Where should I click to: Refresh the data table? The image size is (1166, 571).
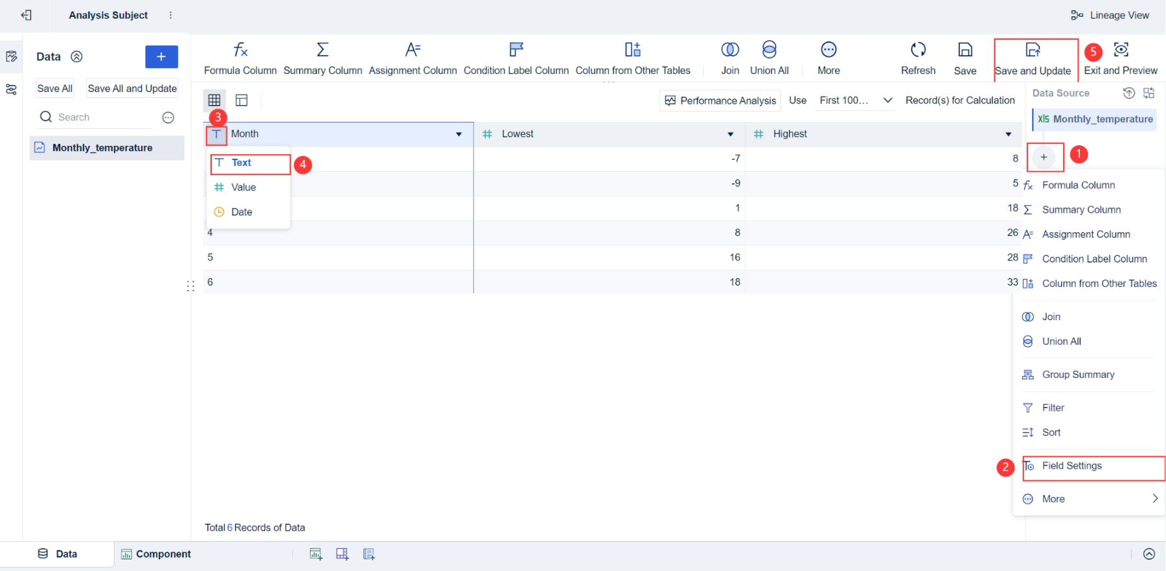pos(918,58)
